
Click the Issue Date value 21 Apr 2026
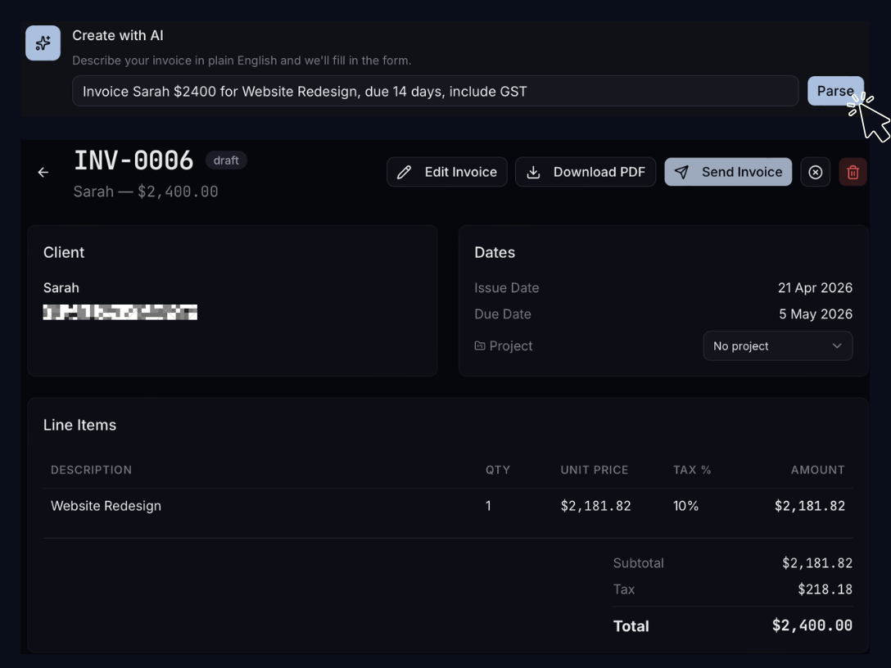(x=815, y=288)
